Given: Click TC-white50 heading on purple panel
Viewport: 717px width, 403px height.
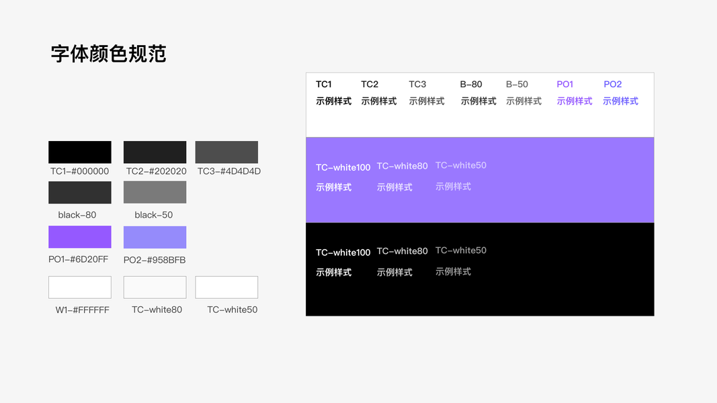Looking at the screenshot, I should point(460,165).
